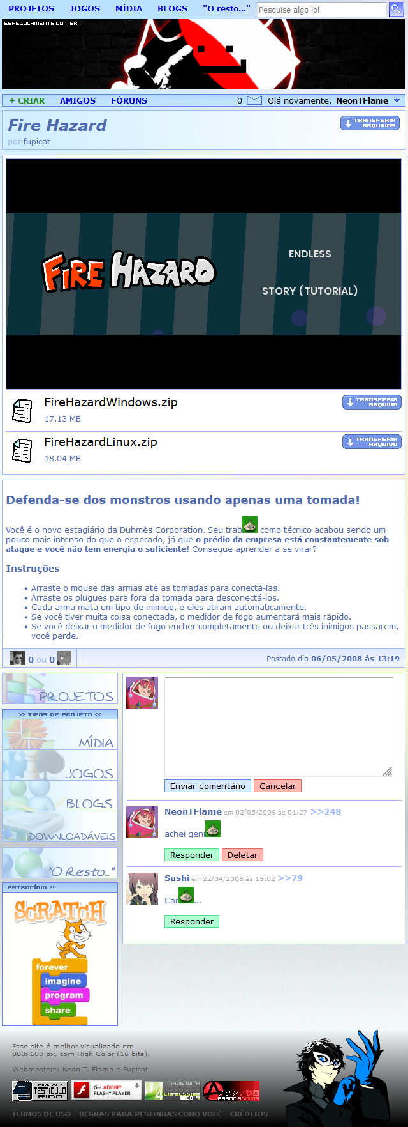Click the search magnifier icon button
The width and height of the screenshot is (408, 1127).
[x=396, y=10]
